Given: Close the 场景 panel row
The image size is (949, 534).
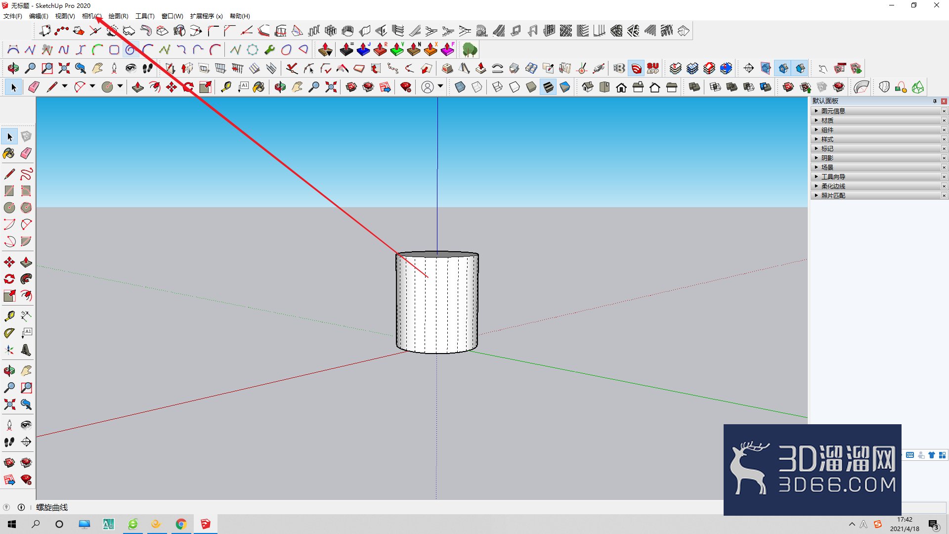Looking at the screenshot, I should pos(944,168).
